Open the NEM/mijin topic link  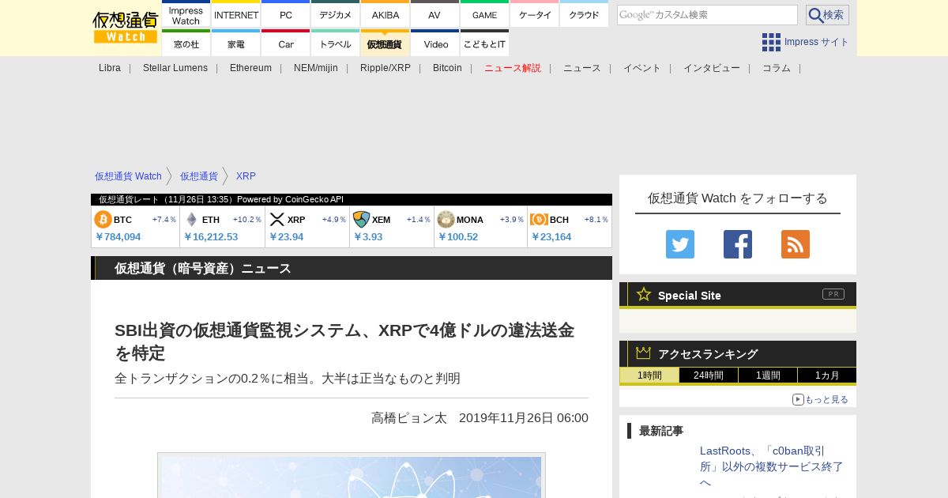316,68
